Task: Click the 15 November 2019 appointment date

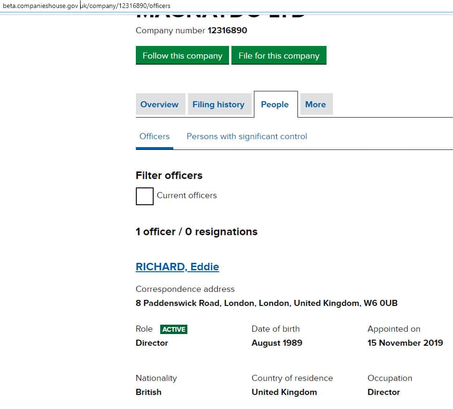Action: click(x=405, y=343)
